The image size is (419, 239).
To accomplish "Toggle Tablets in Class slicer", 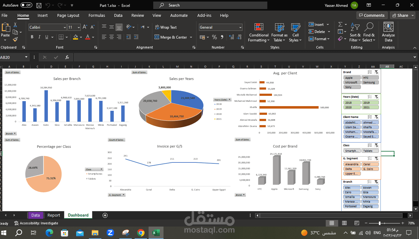I will point(370,151).
